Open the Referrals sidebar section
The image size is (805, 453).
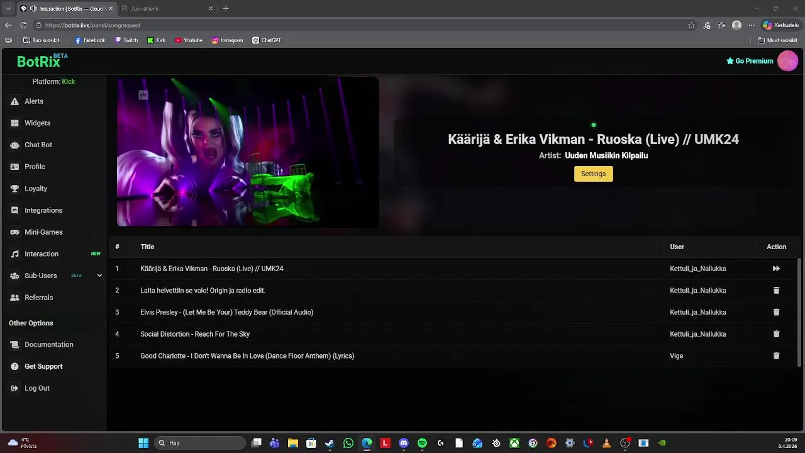coord(31,298)
